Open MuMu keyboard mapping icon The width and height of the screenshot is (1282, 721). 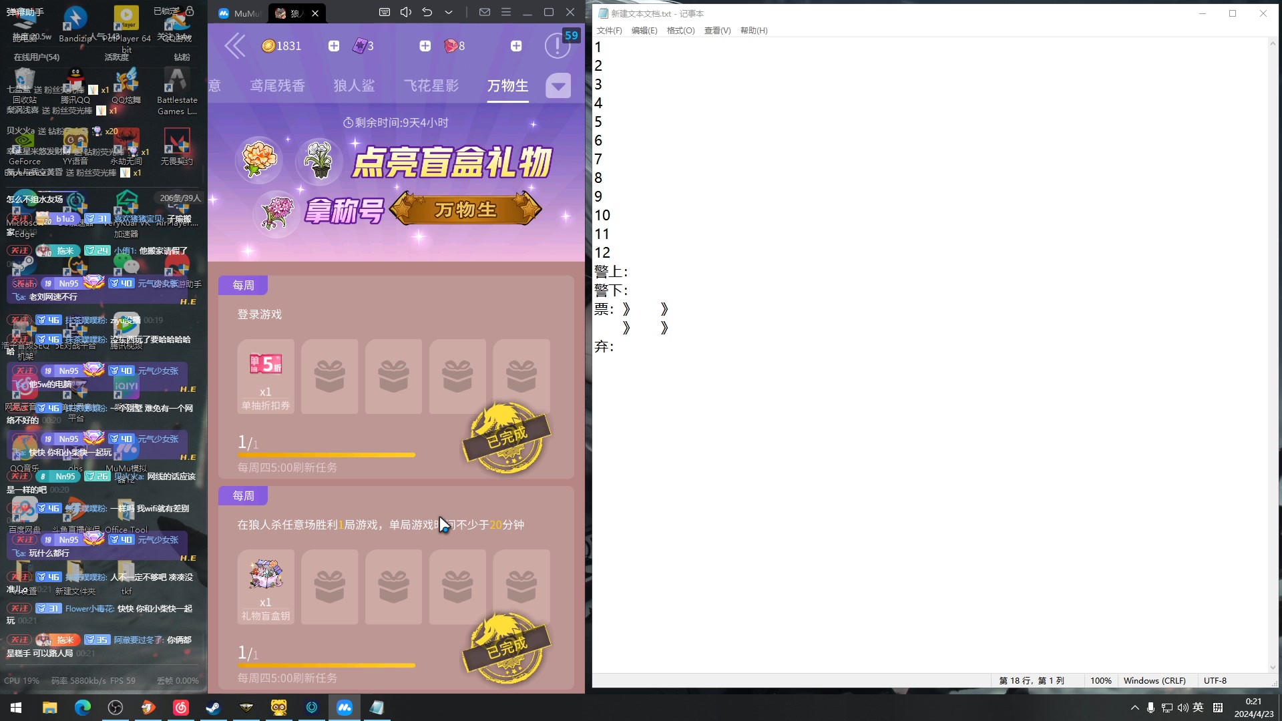click(x=385, y=12)
